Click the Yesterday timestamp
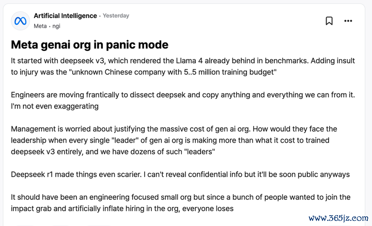Viewport: 372px width, 226px height. pyautogui.click(x=116, y=15)
